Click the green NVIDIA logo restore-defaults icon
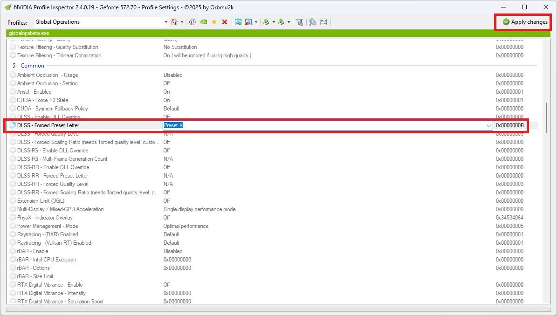Image resolution: width=557 pixels, height=316 pixels. click(x=203, y=22)
